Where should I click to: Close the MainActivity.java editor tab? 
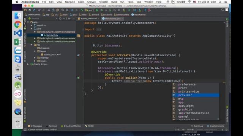coord(122,19)
